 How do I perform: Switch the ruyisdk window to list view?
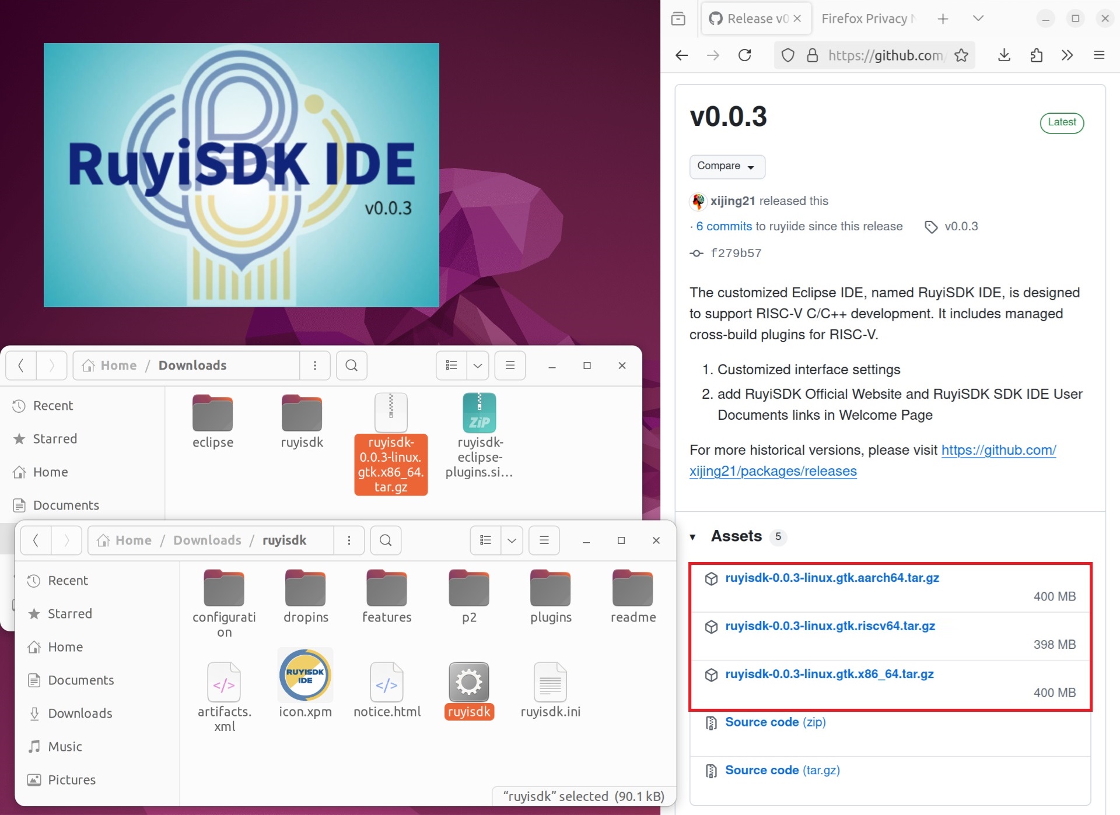click(x=485, y=540)
